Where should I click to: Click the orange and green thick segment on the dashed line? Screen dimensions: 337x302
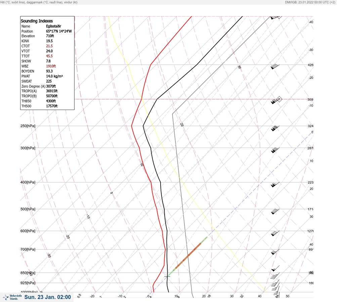click(x=187, y=256)
